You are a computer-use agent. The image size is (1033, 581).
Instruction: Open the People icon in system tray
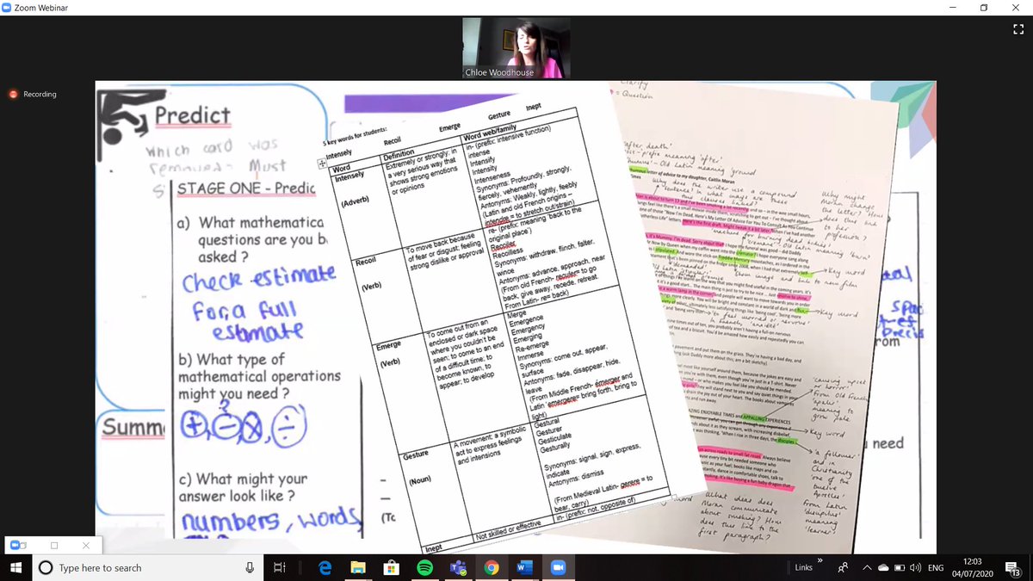pyautogui.click(x=844, y=568)
